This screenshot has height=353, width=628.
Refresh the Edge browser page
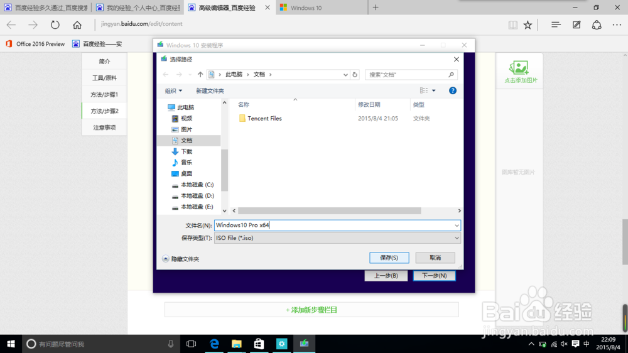tap(55, 25)
